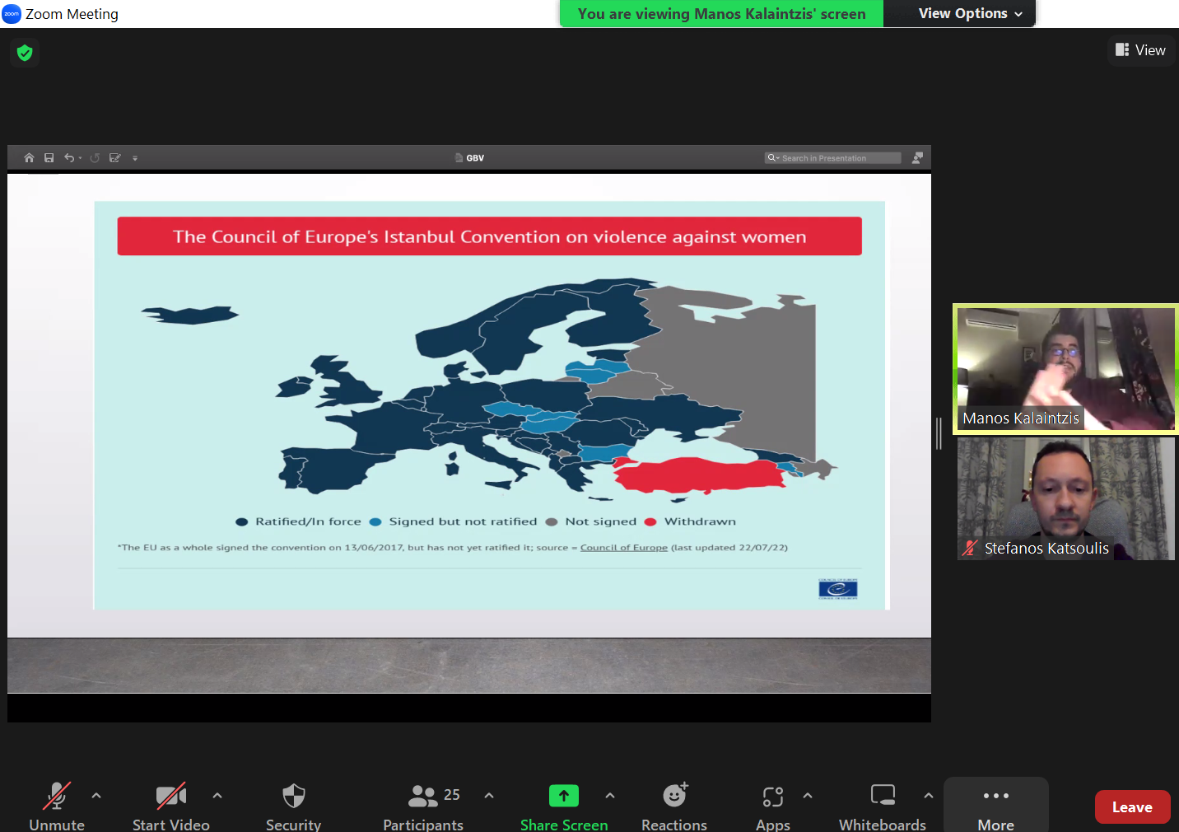
Task: Expand arrow next to Whiteboards
Action: [x=929, y=796]
